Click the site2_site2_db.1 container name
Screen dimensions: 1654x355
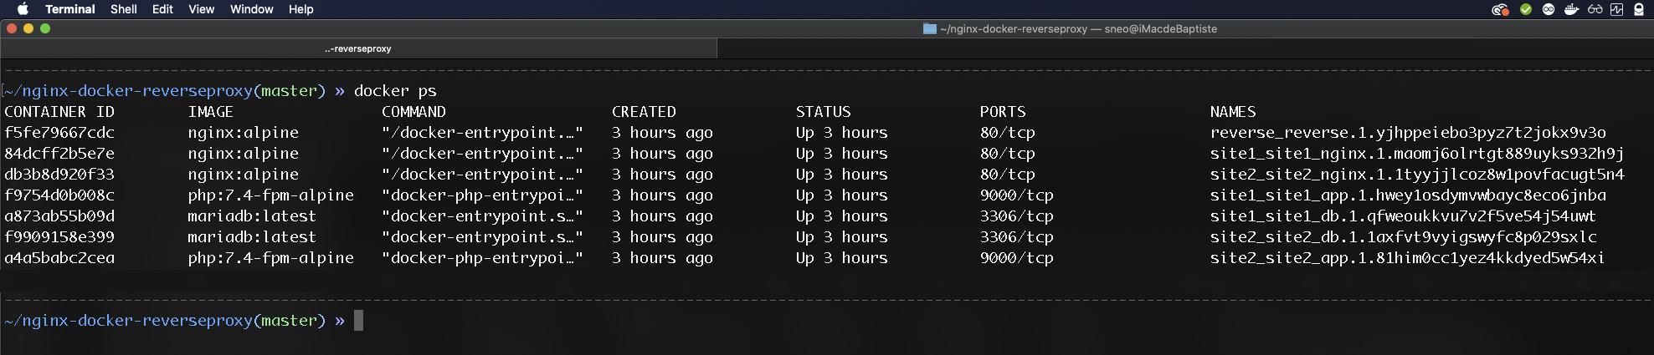point(1404,237)
